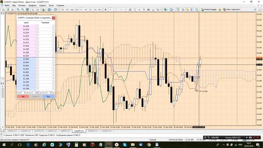The width and height of the screenshot is (263, 148).
Task: Open Skype from the taskbar
Action: click(x=125, y=145)
